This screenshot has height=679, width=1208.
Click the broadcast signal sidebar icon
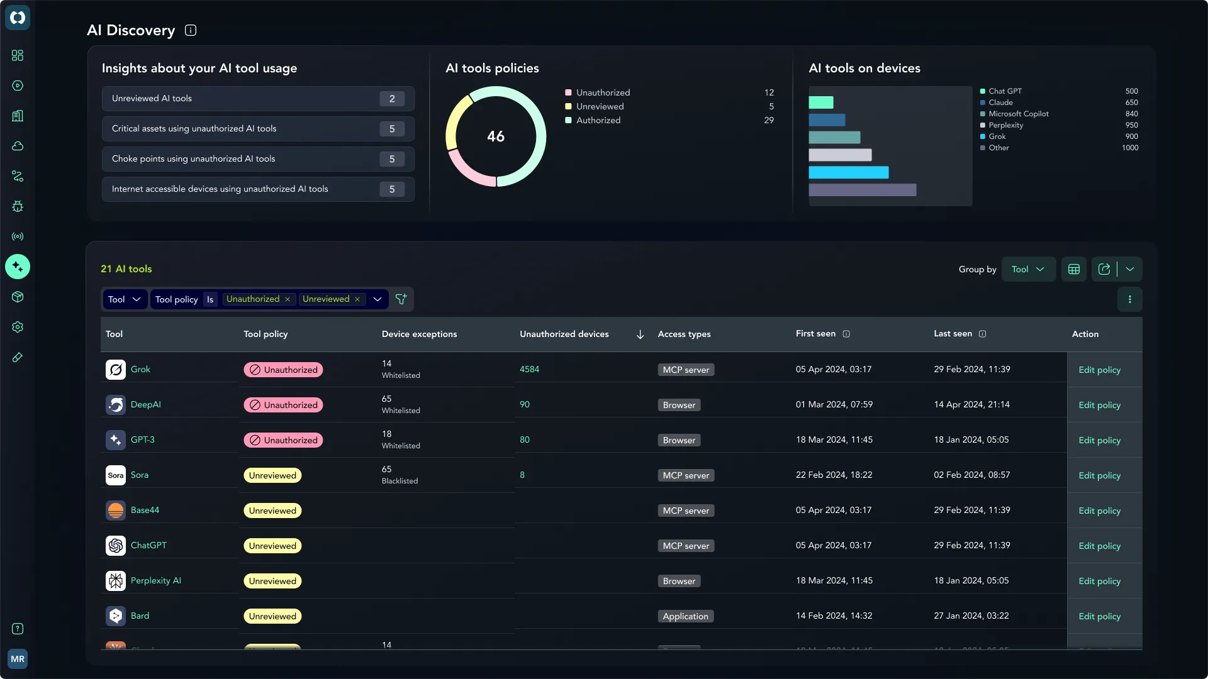18,236
